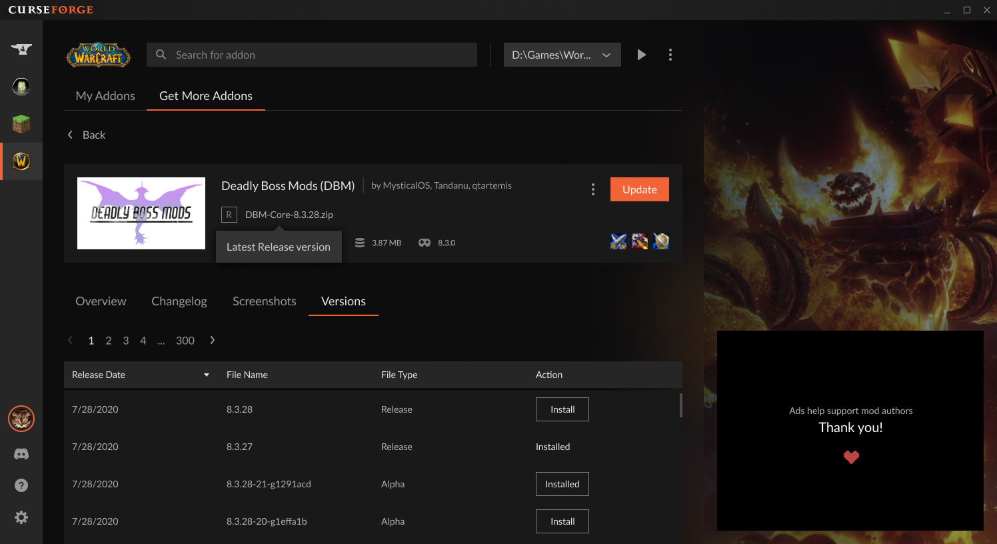Open the help question mark icon
This screenshot has height=544, width=997.
[x=21, y=485]
